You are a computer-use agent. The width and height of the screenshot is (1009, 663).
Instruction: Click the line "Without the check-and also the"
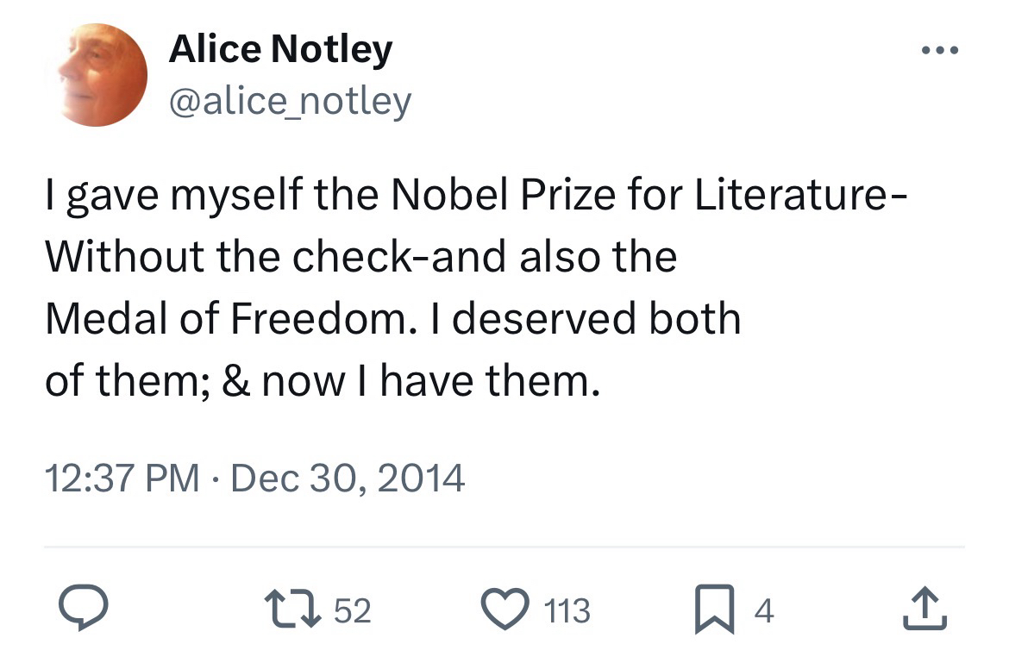click(360, 257)
